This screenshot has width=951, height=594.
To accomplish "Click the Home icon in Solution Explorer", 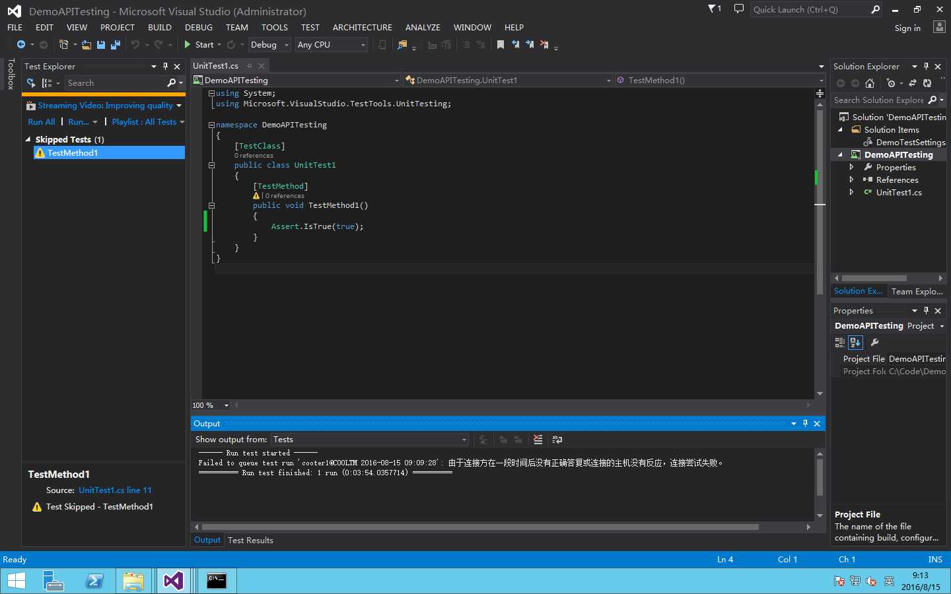I will coord(870,83).
